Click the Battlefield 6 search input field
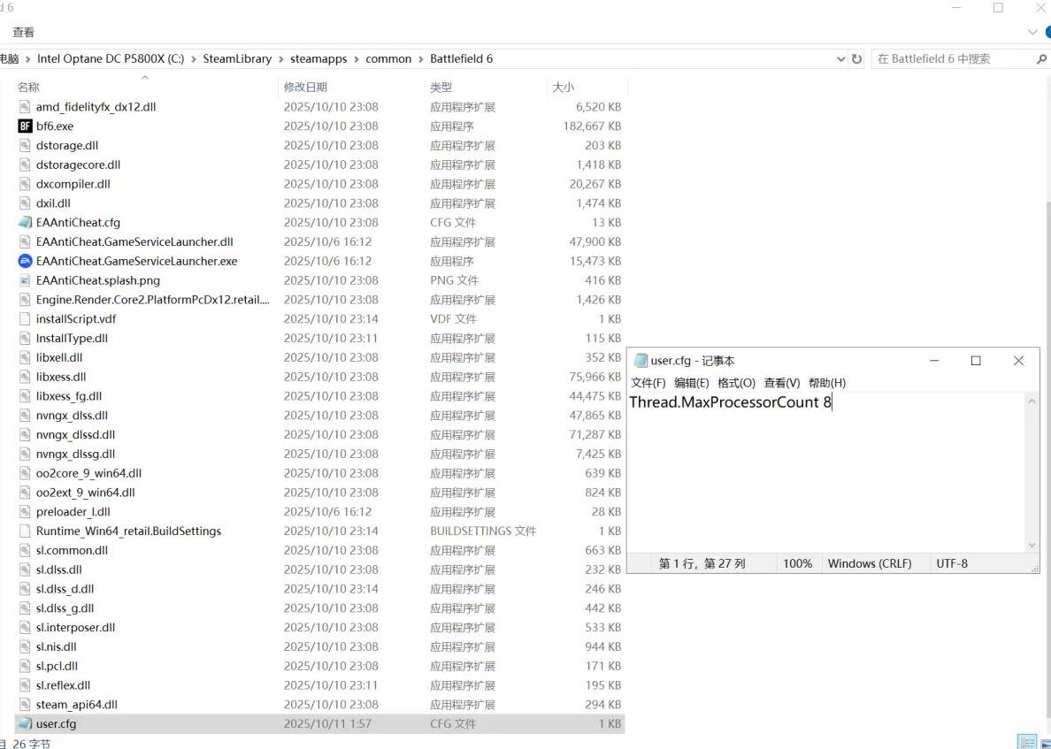 (951, 59)
